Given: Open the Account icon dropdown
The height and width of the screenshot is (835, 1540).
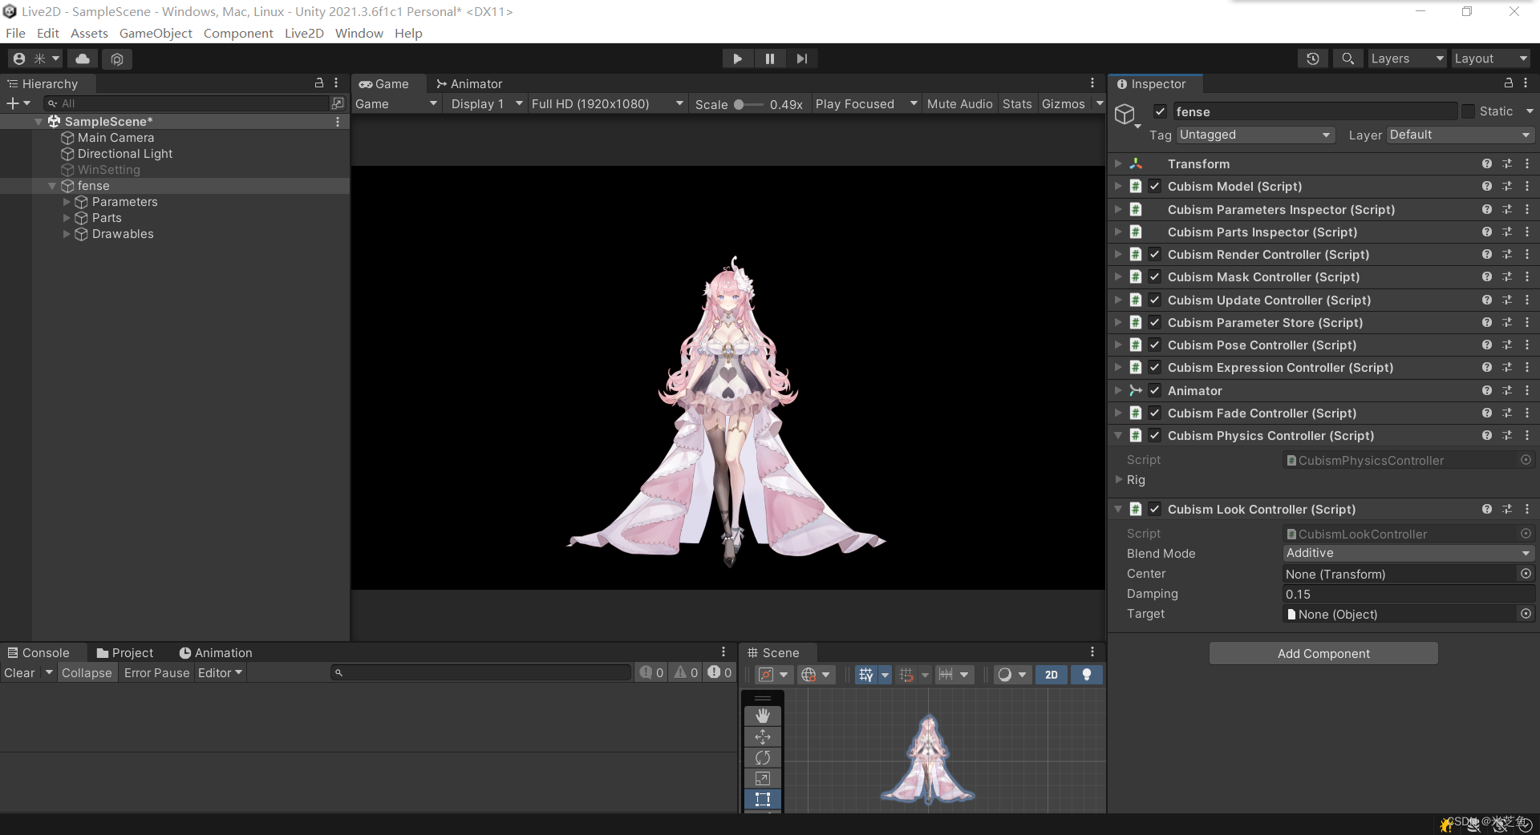Looking at the screenshot, I should click(35, 58).
